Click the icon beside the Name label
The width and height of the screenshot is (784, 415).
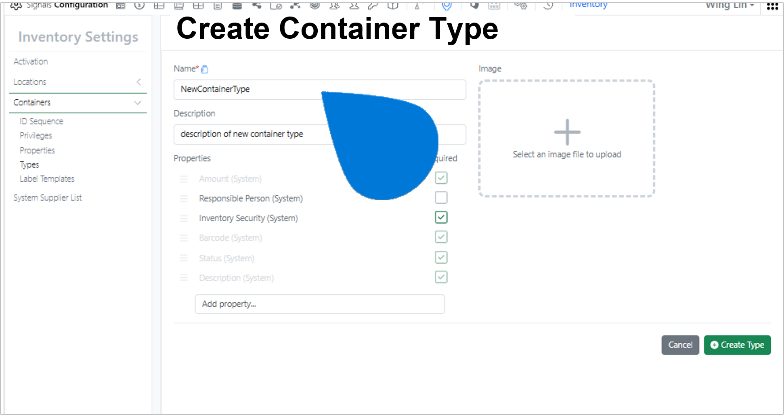click(x=205, y=69)
